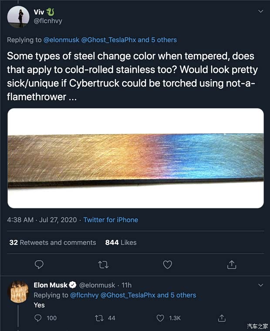270x331 pixels.
Task: Like Elon Musk's reply tweet
Action: point(161,318)
